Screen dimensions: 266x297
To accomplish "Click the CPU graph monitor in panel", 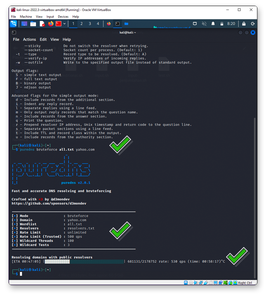I will (172, 27).
